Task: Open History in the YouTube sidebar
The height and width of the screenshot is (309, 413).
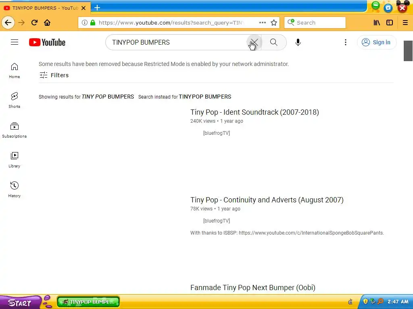Action: pyautogui.click(x=14, y=190)
